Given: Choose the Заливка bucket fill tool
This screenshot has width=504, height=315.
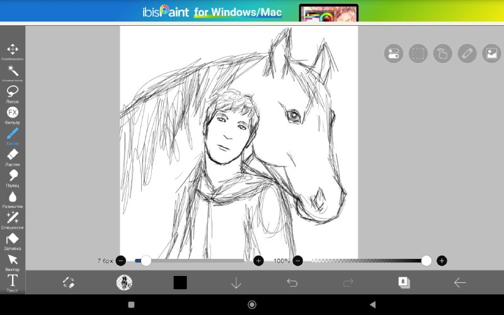Looking at the screenshot, I should (13, 241).
